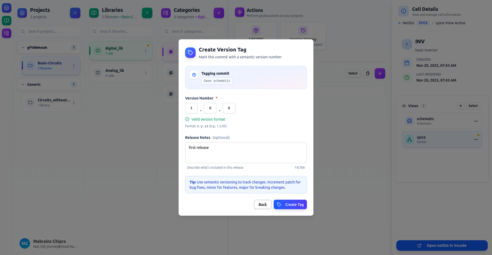Viewport: 492px width, 255px height.
Task: Switch to the SPICE tab
Action: (423, 23)
